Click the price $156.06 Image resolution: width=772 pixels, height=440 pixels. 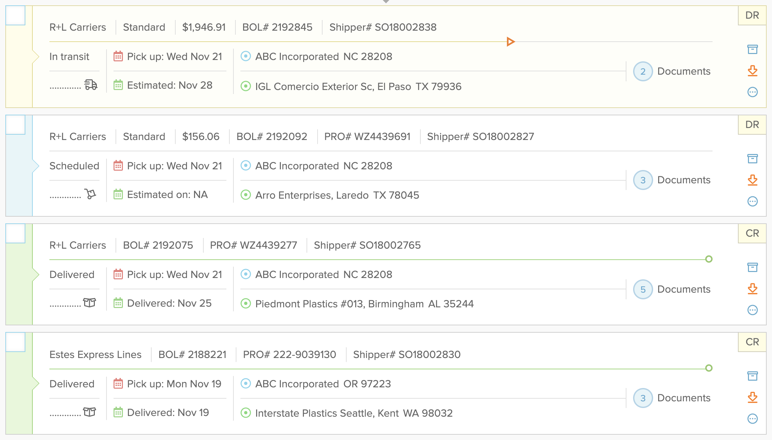201,137
